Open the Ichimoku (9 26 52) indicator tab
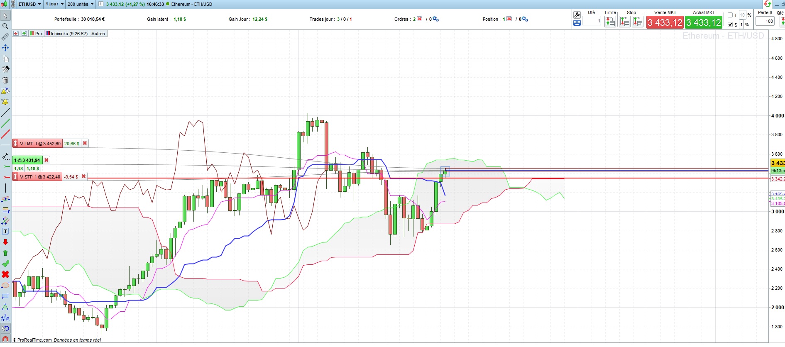This screenshot has width=785, height=347. tap(67, 34)
